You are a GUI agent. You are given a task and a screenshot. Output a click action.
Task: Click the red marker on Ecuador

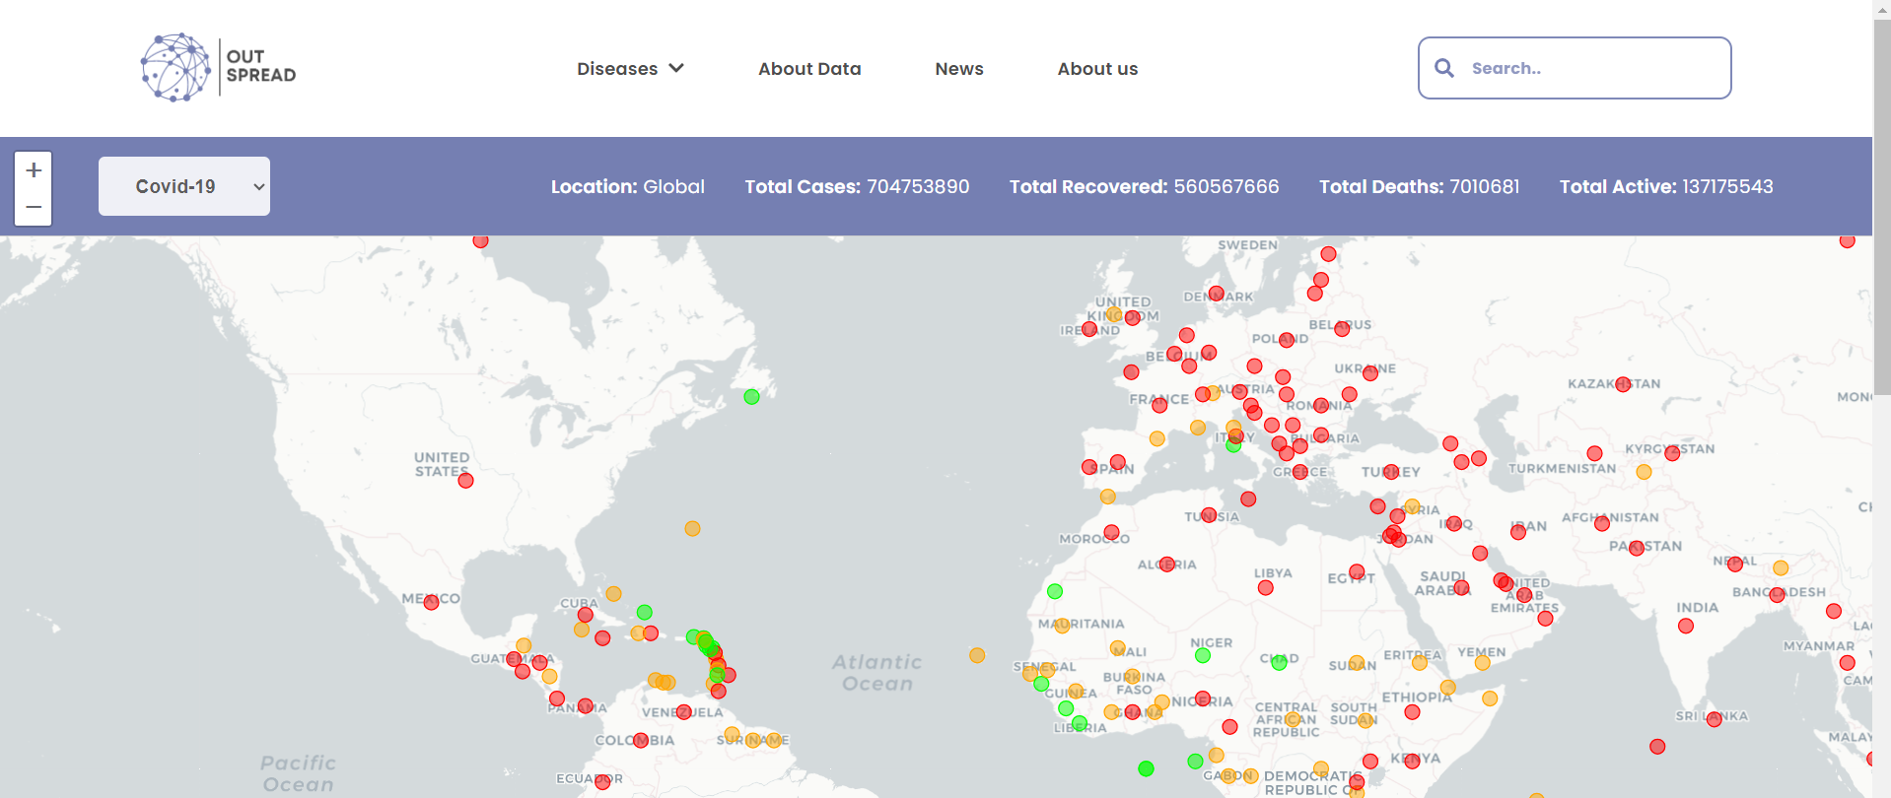click(602, 781)
